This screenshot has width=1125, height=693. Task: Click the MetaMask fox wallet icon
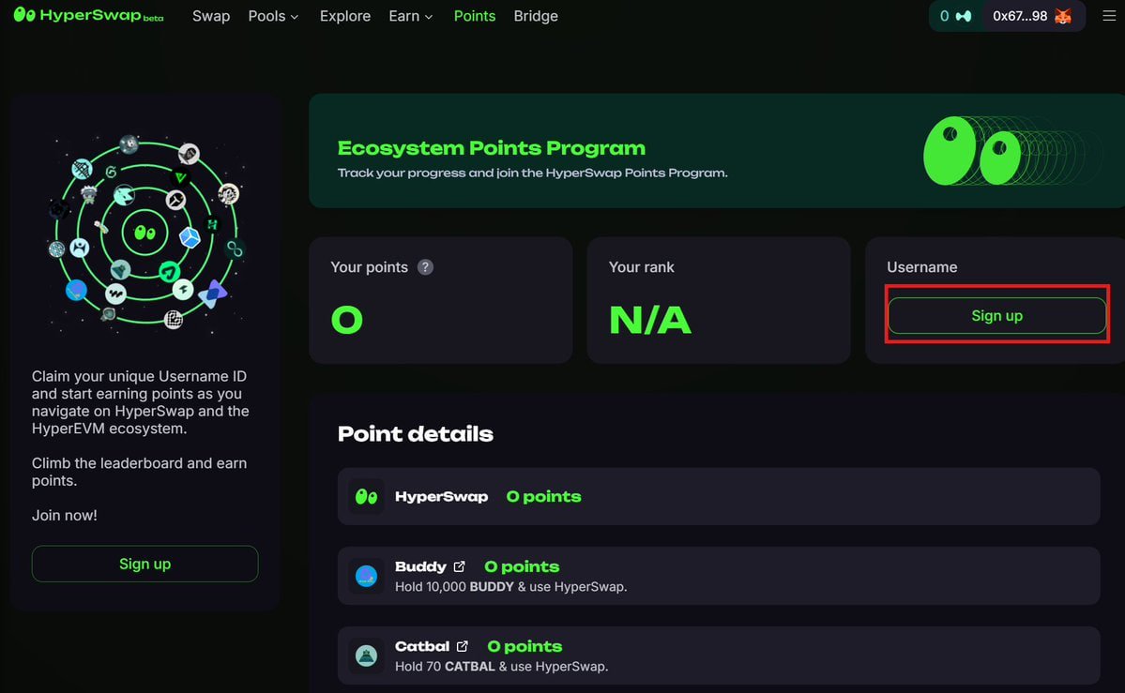[x=1063, y=16]
